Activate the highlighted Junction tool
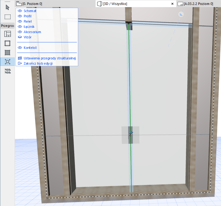The height and width of the screenshot is (206, 221). (x=7, y=62)
